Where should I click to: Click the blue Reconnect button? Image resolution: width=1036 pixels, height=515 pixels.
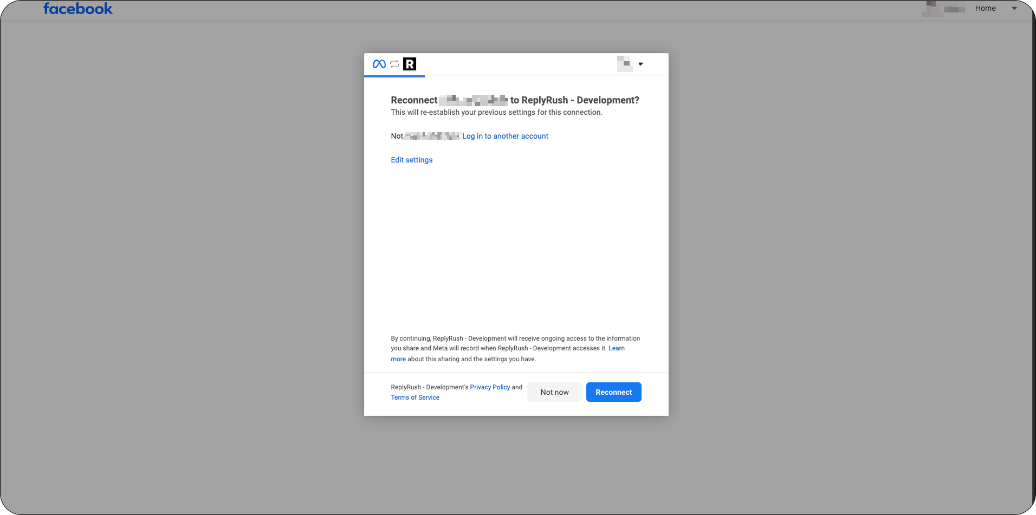[x=613, y=392]
